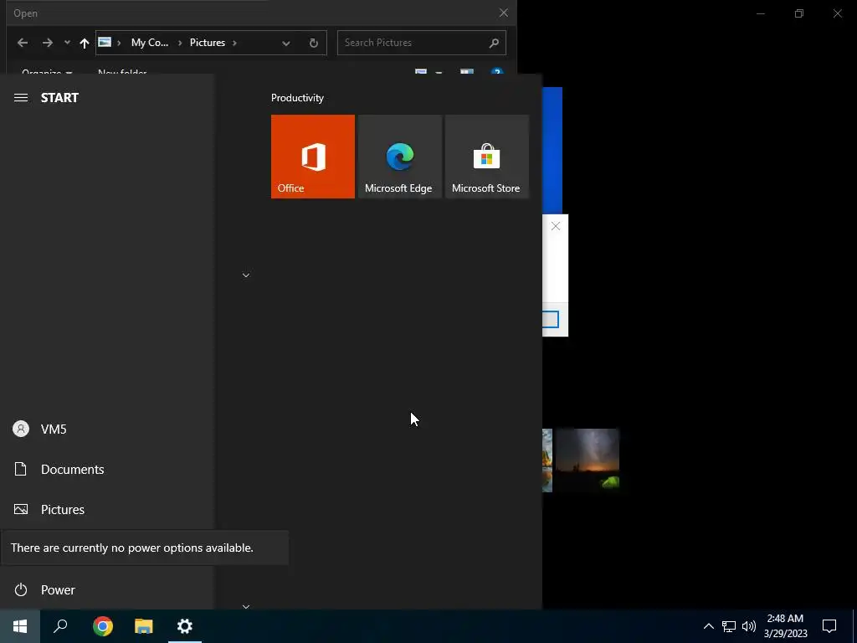
Task: Click the Productivity group heading
Action: [297, 98]
